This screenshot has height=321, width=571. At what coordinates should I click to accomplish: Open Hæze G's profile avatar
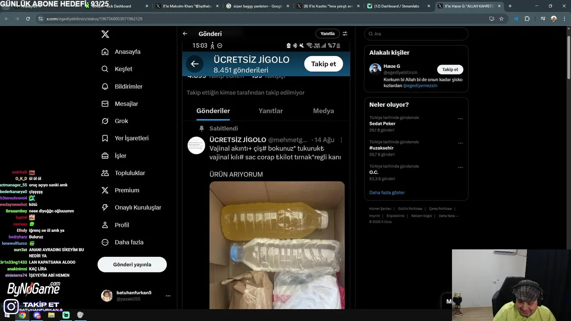pyautogui.click(x=375, y=69)
